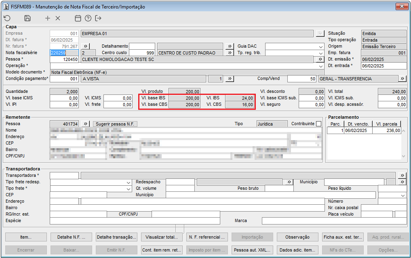Click the Vl. desp. acessór. field
411x258 pixels.
tap(392, 105)
